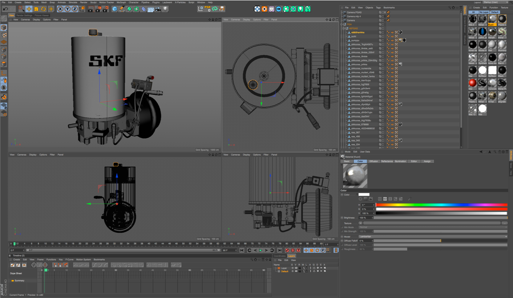The height and width of the screenshot is (298, 513).
Task: Toggle View visibility of Default layer
Action: pyautogui.click(x=296, y=271)
